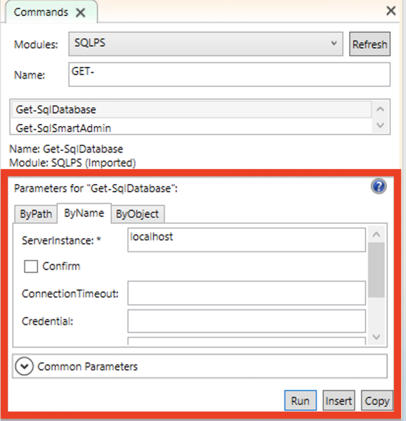Enable the Confirm checkbox
Image resolution: width=406 pixels, height=421 pixels.
[x=31, y=266]
